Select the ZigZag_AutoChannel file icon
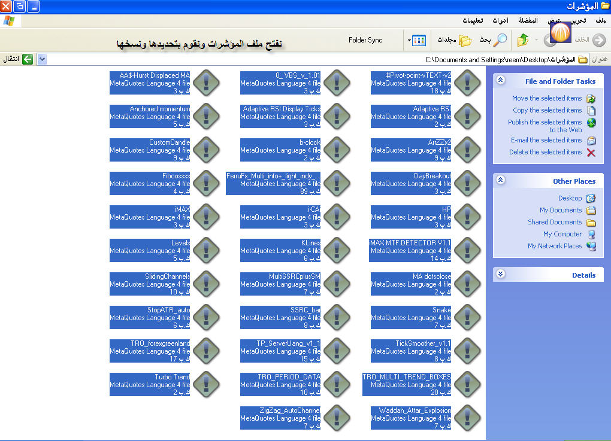Screen dimensions: 611x441 [337, 417]
